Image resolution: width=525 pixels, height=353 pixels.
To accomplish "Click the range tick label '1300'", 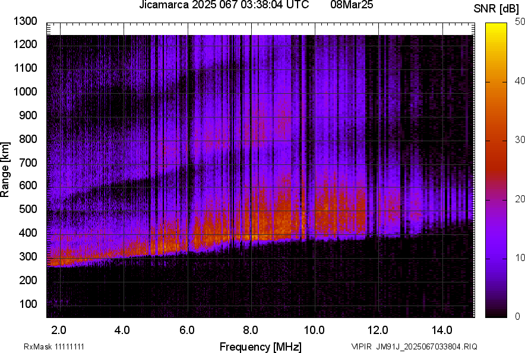I will (x=25, y=21).
